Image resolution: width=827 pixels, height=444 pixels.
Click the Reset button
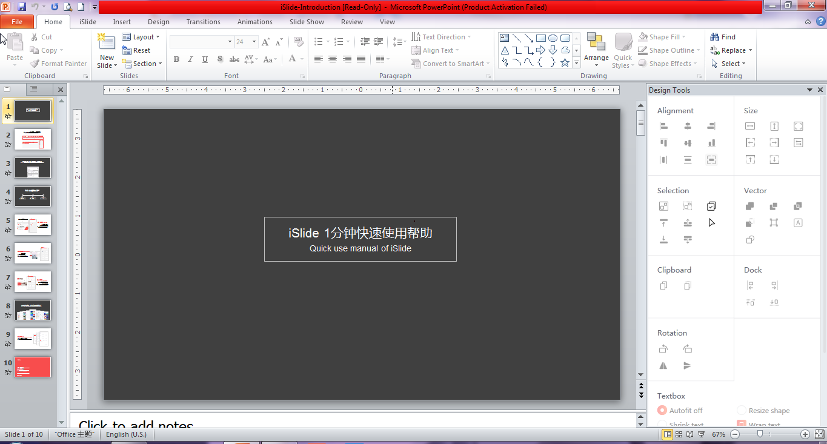(x=136, y=50)
